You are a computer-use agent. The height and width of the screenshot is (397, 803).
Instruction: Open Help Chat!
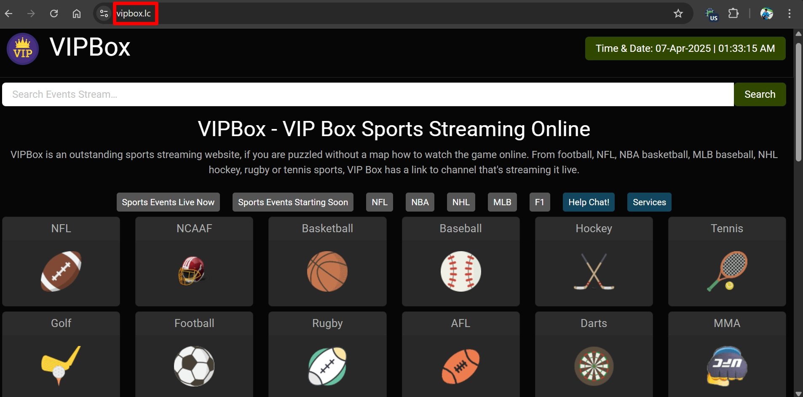pos(589,202)
